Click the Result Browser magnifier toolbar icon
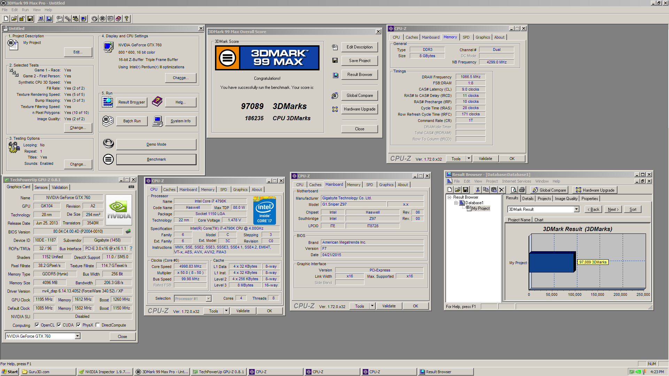 click(x=49, y=19)
